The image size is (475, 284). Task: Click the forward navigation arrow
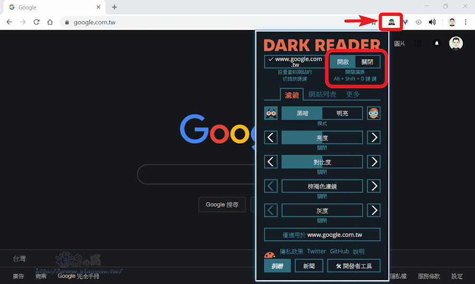pyautogui.click(x=23, y=22)
